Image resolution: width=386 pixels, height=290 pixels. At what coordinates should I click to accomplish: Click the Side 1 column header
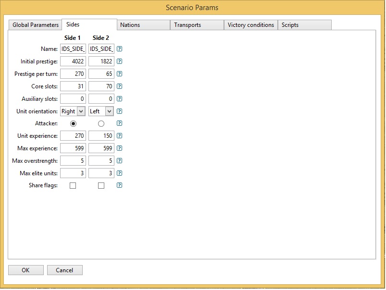(x=73, y=38)
